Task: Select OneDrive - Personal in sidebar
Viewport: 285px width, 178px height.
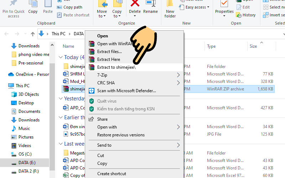Action: 28,74
